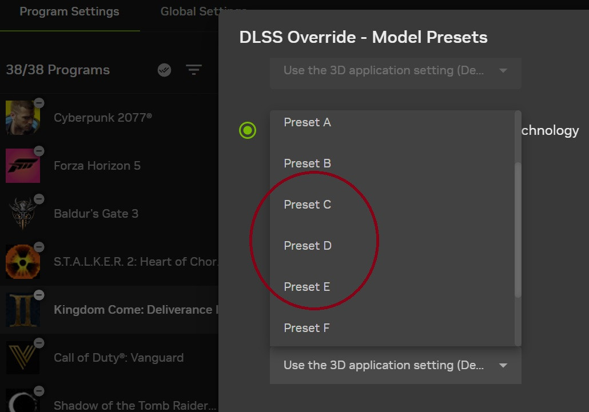Select Kingdom Come: Deliverance in the list

pyautogui.click(x=109, y=310)
